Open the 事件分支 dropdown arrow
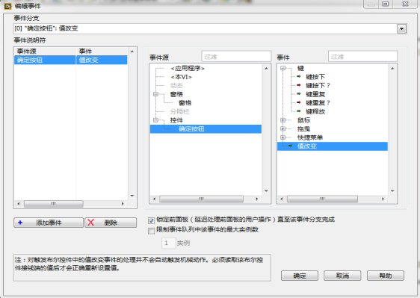The width and height of the screenshot is (420, 298). coord(401,28)
